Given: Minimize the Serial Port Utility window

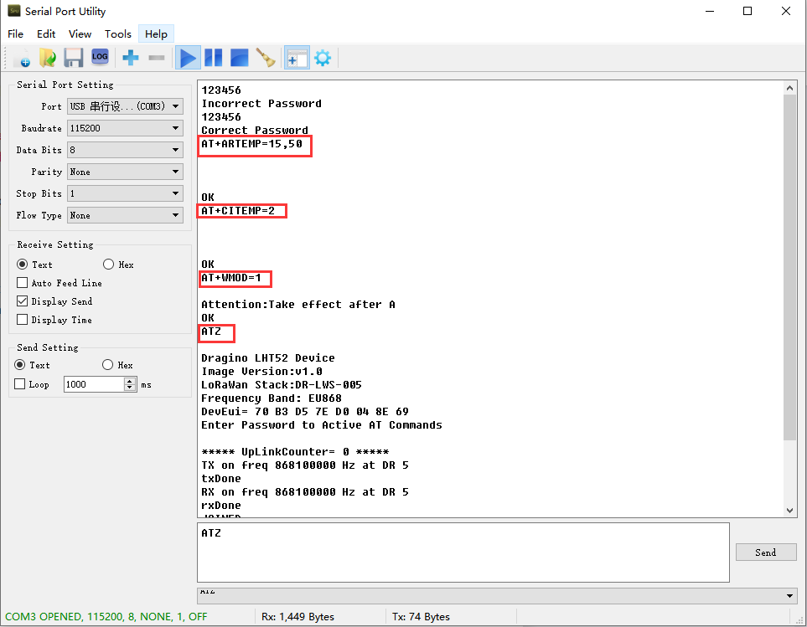Looking at the screenshot, I should (710, 11).
